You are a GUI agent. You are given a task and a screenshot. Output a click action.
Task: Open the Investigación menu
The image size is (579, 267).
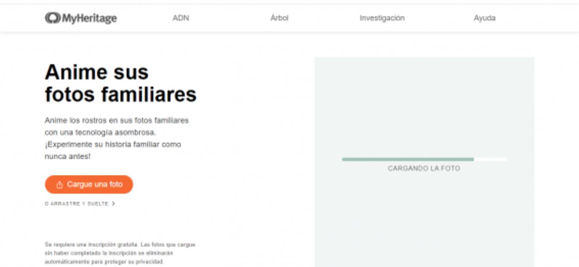382,18
